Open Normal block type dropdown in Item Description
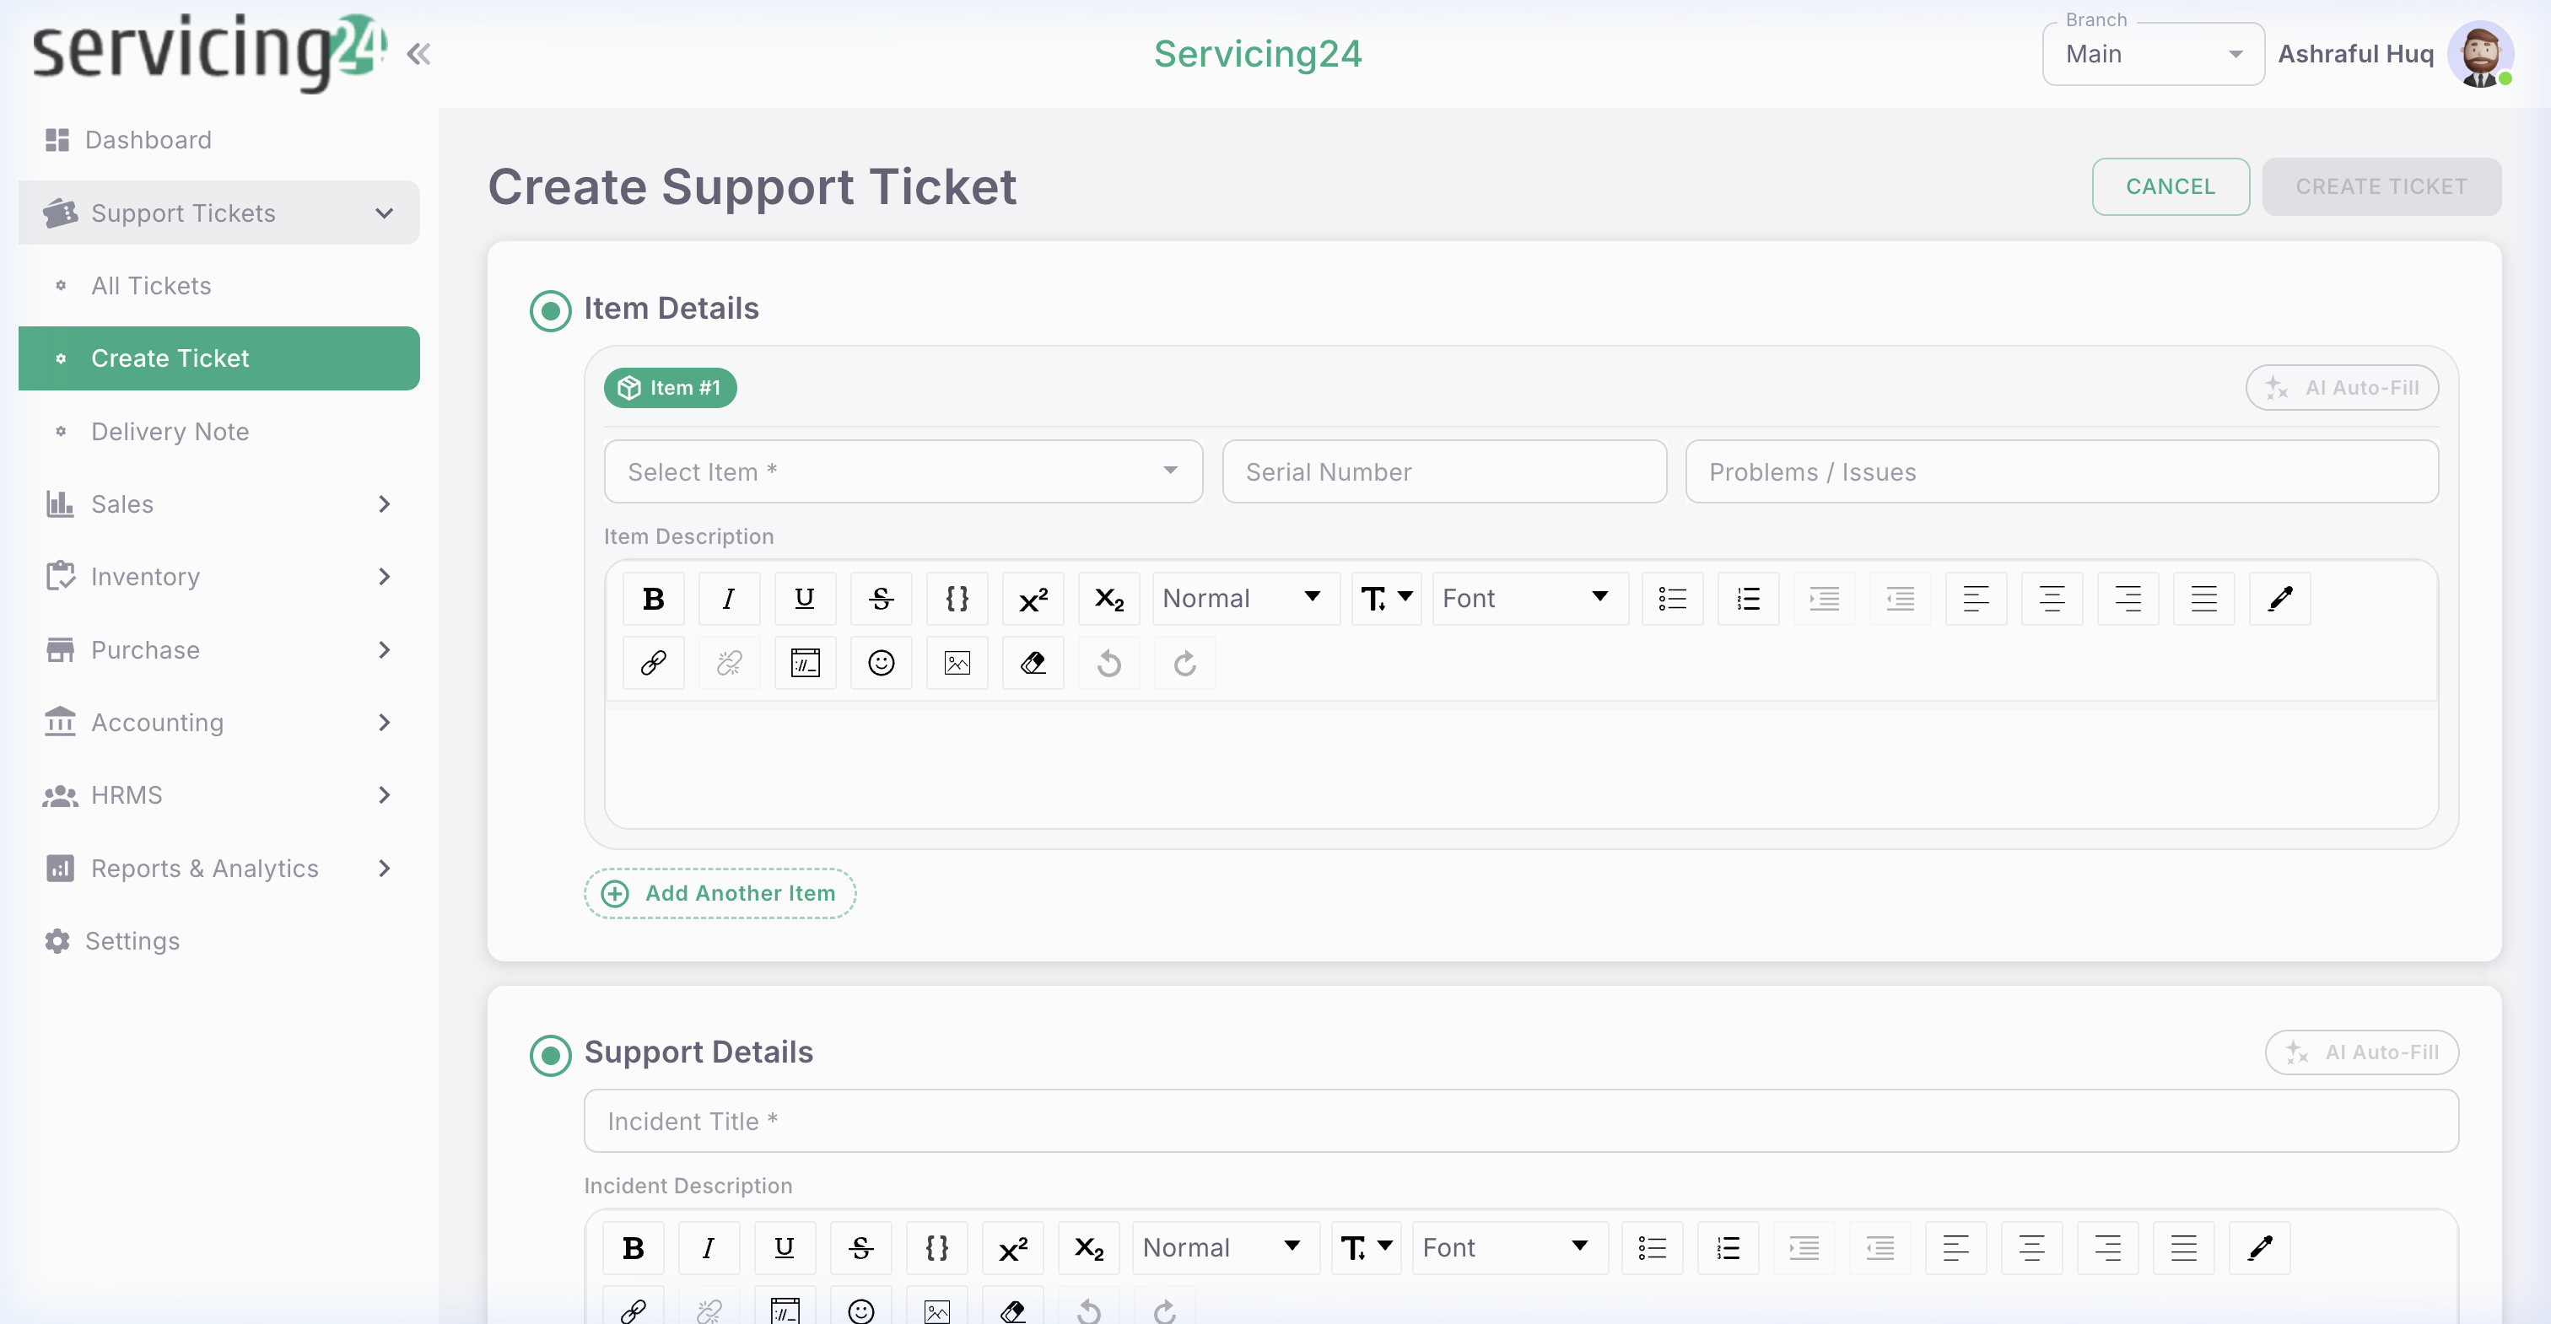The width and height of the screenshot is (2551, 1324). (1245, 598)
